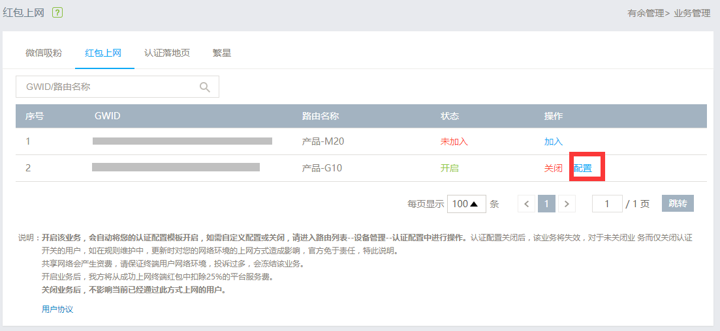
Task: Click the 跳转 button
Action: coord(678,203)
